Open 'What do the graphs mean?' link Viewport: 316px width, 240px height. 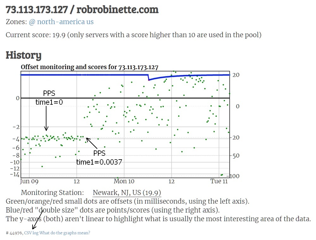(x=65, y=233)
